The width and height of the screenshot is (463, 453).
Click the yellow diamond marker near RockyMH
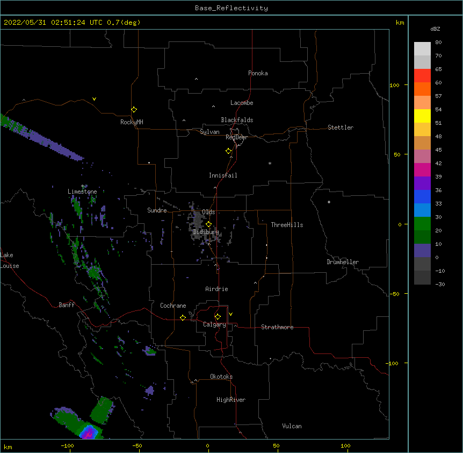click(134, 110)
